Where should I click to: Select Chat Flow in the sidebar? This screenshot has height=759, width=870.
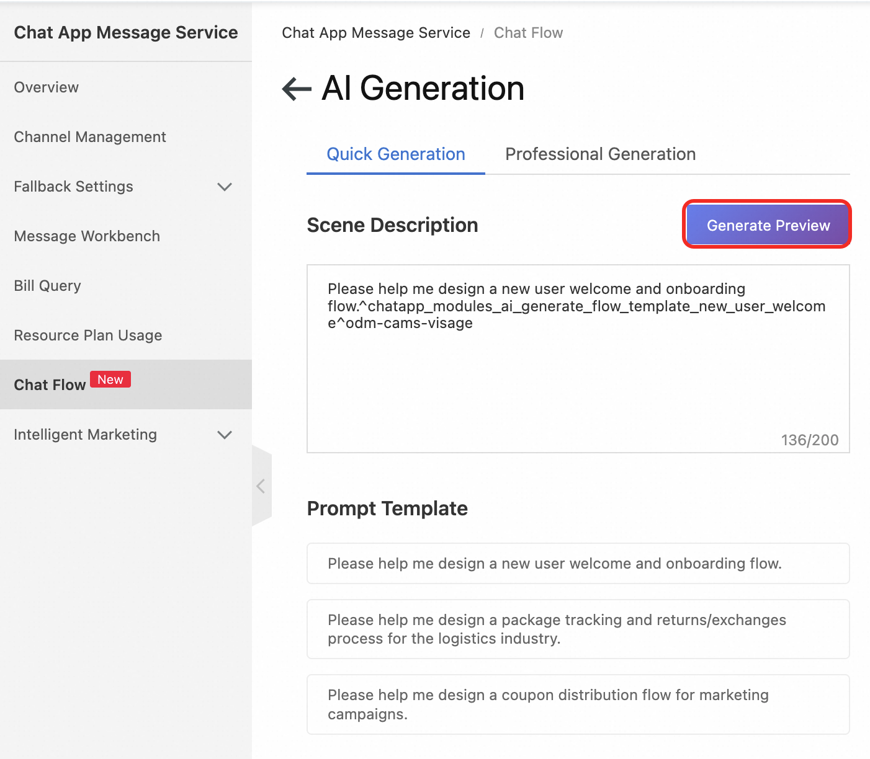50,385
